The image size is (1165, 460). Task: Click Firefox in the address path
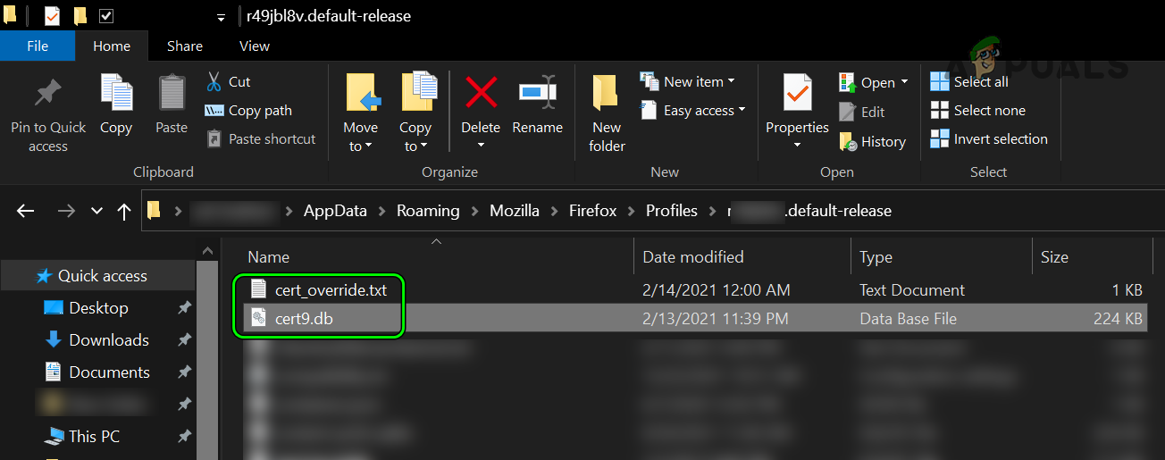593,211
